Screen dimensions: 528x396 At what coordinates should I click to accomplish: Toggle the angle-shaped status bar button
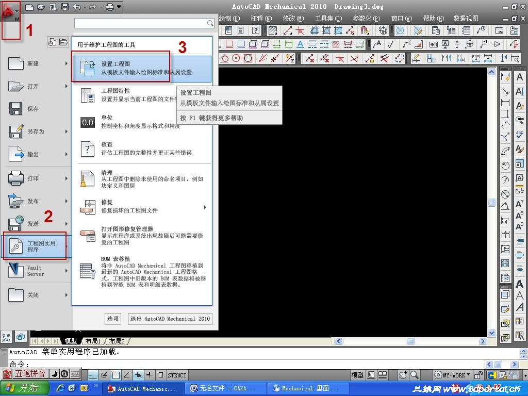[127, 375]
